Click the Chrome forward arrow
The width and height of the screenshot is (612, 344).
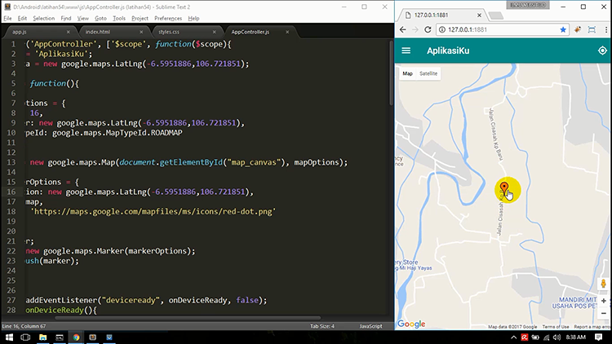click(415, 29)
